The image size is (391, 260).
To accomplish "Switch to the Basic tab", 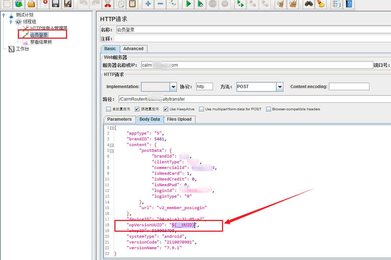I will 110,49.
